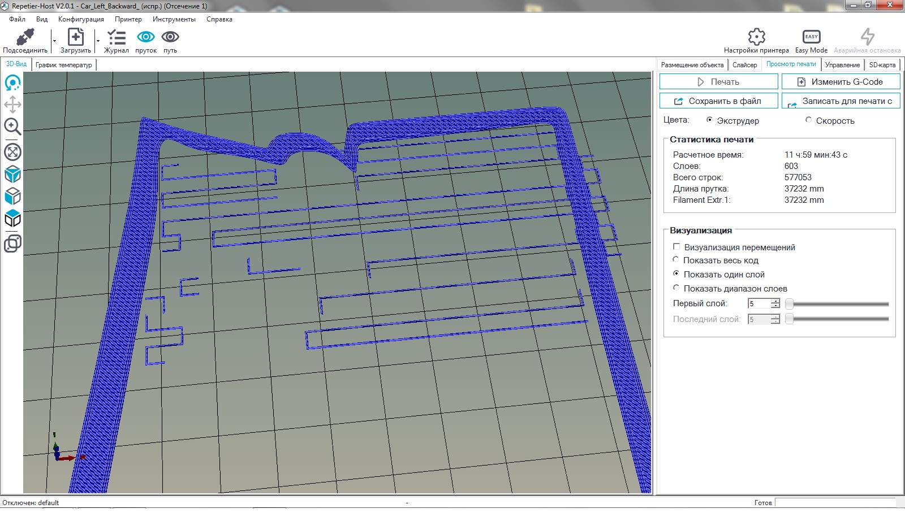Select the rotate view tool
The height and width of the screenshot is (513, 905).
(x=12, y=83)
